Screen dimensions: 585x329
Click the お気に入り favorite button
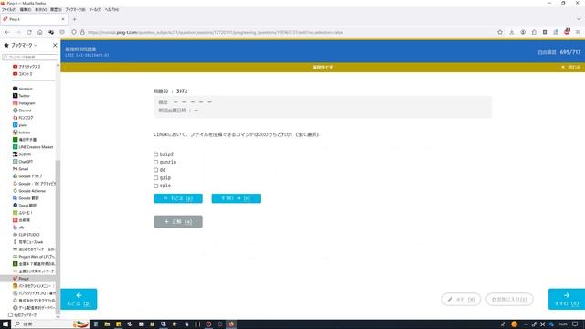[509, 299]
